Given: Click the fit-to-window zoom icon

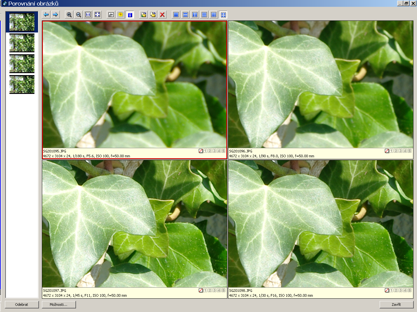Looking at the screenshot, I should (x=97, y=15).
